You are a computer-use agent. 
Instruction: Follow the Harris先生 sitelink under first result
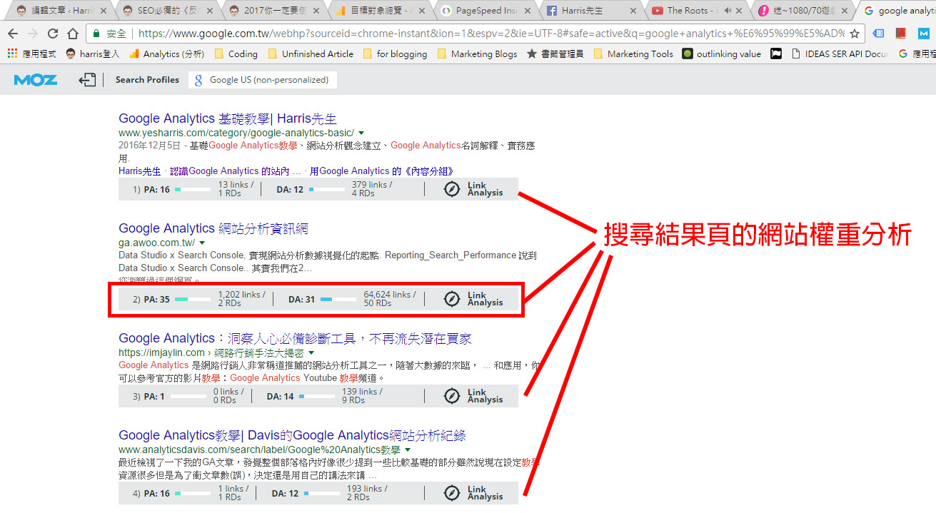pos(140,171)
